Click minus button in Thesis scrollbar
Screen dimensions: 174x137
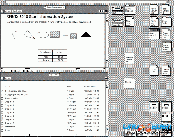(107, 87)
